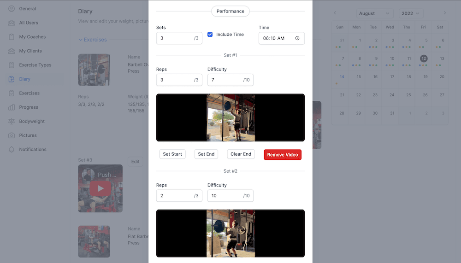Click the clock icon in Time field
Viewport: 461px width, 263px height.
click(297, 38)
